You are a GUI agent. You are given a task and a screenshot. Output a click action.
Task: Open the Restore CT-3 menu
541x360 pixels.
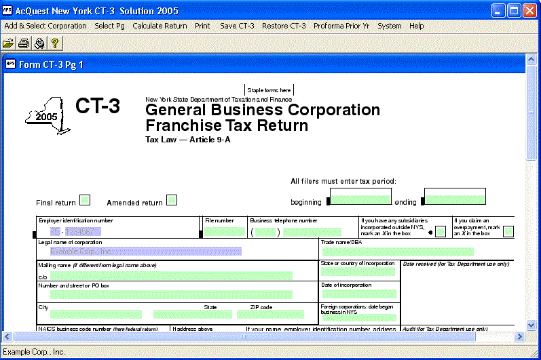[x=284, y=26]
